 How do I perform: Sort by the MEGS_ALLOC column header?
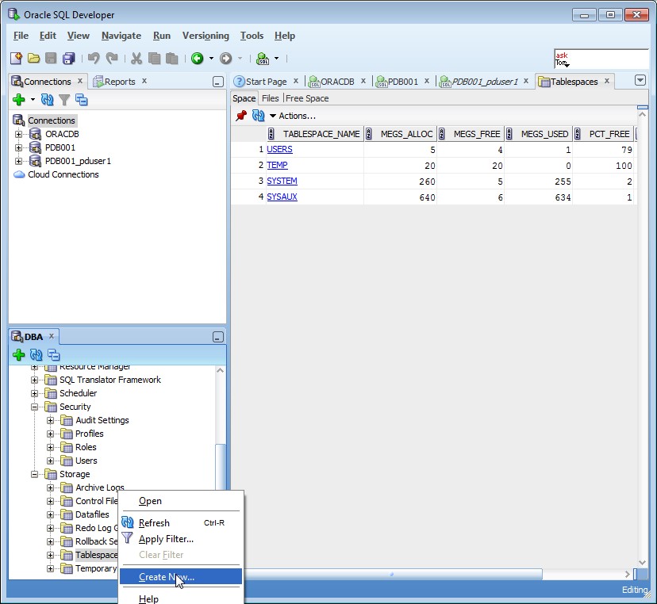(401, 134)
